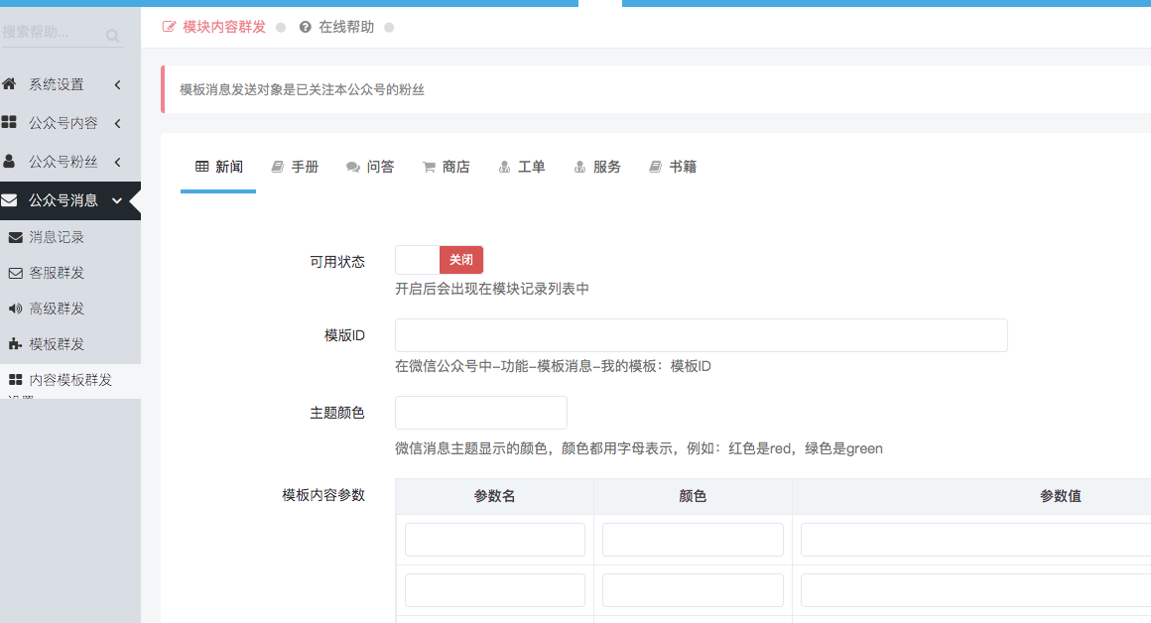The image size is (1151, 623).
Task: Click the user icon beside 公众号粉丝
Action: (x=9, y=161)
